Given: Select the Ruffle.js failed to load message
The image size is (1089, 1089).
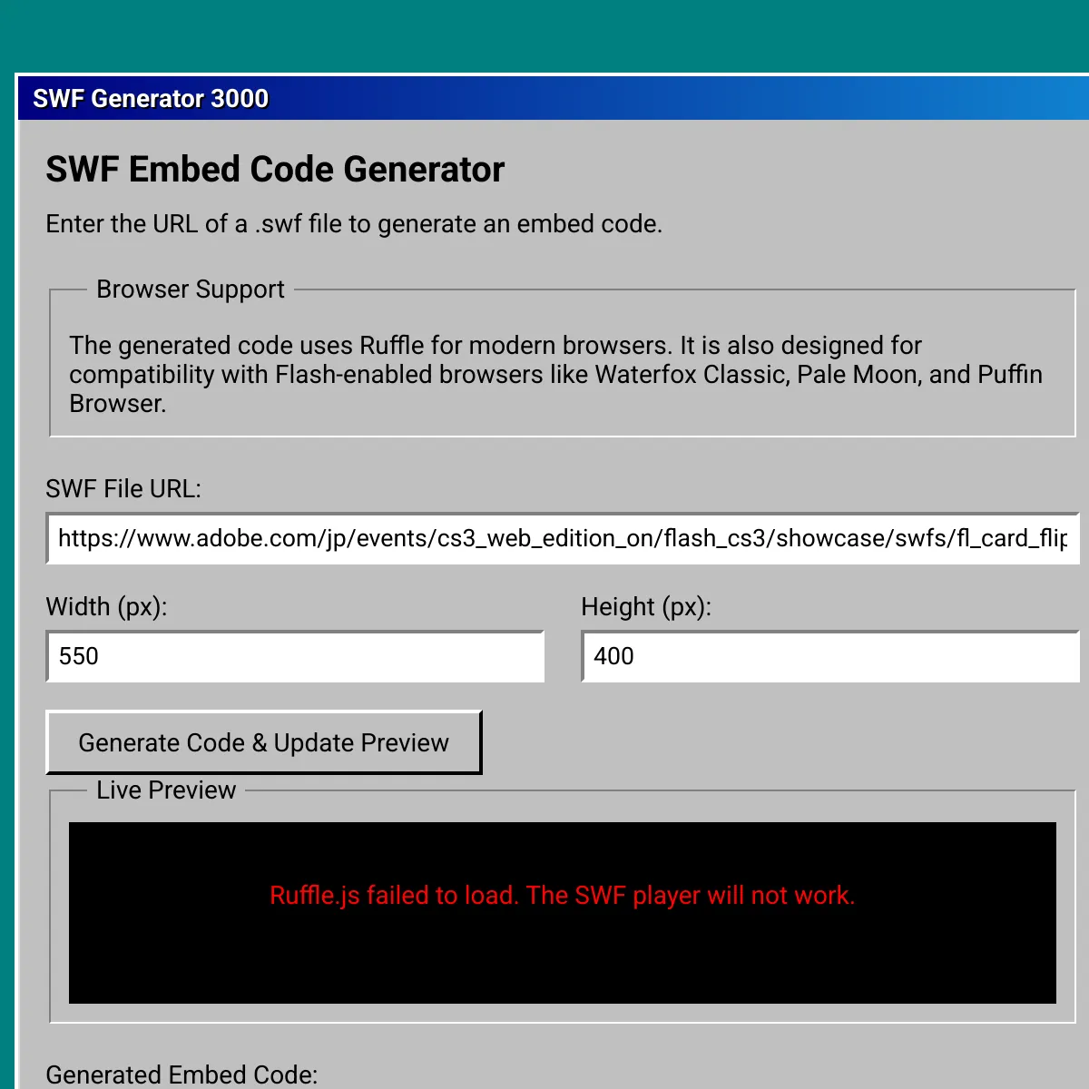Looking at the screenshot, I should tap(563, 896).
